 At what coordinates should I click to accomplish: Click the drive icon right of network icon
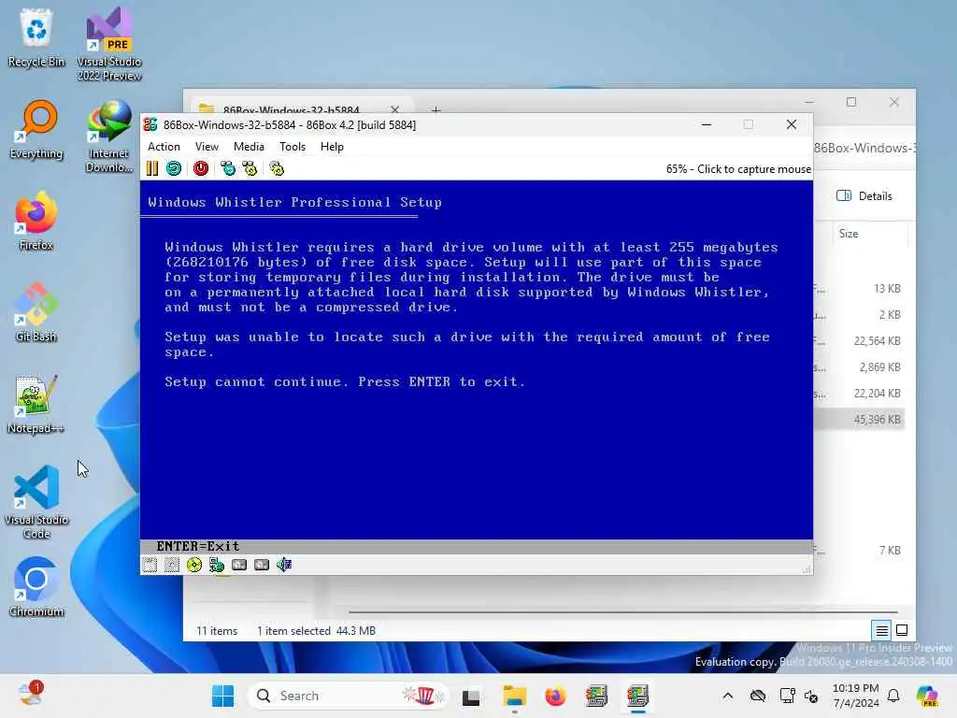click(239, 565)
